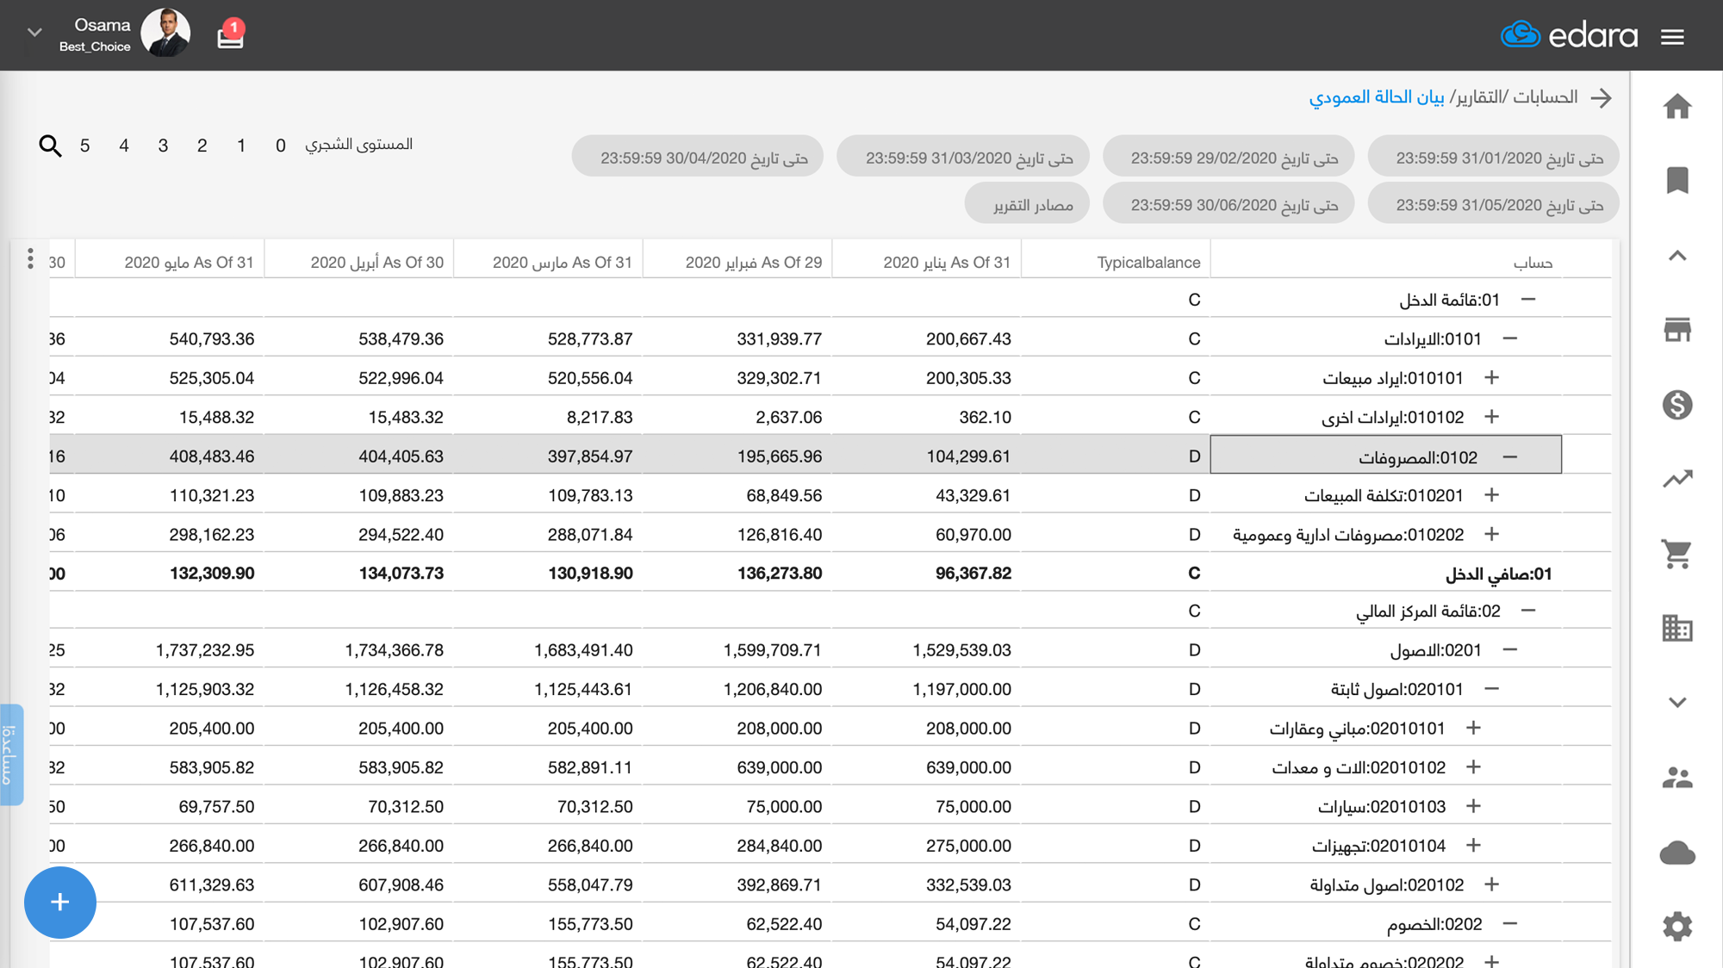Open the dollar accounting icon

pyautogui.click(x=1676, y=405)
